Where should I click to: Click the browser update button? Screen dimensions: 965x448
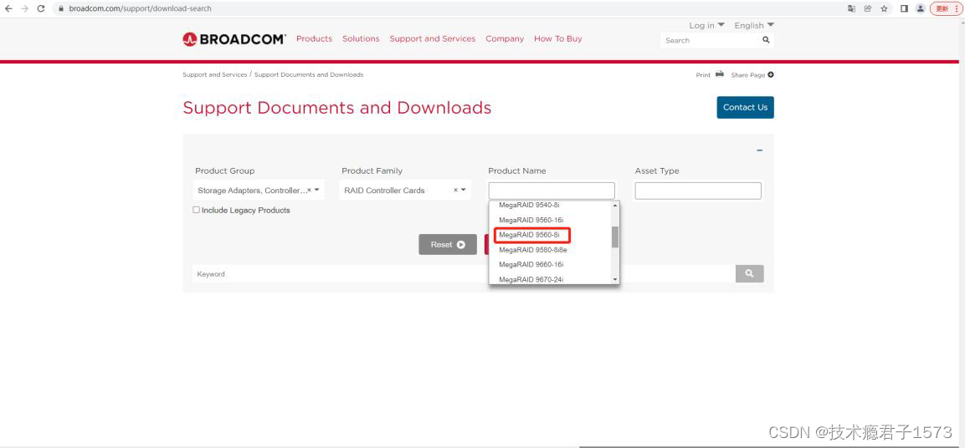click(x=942, y=8)
